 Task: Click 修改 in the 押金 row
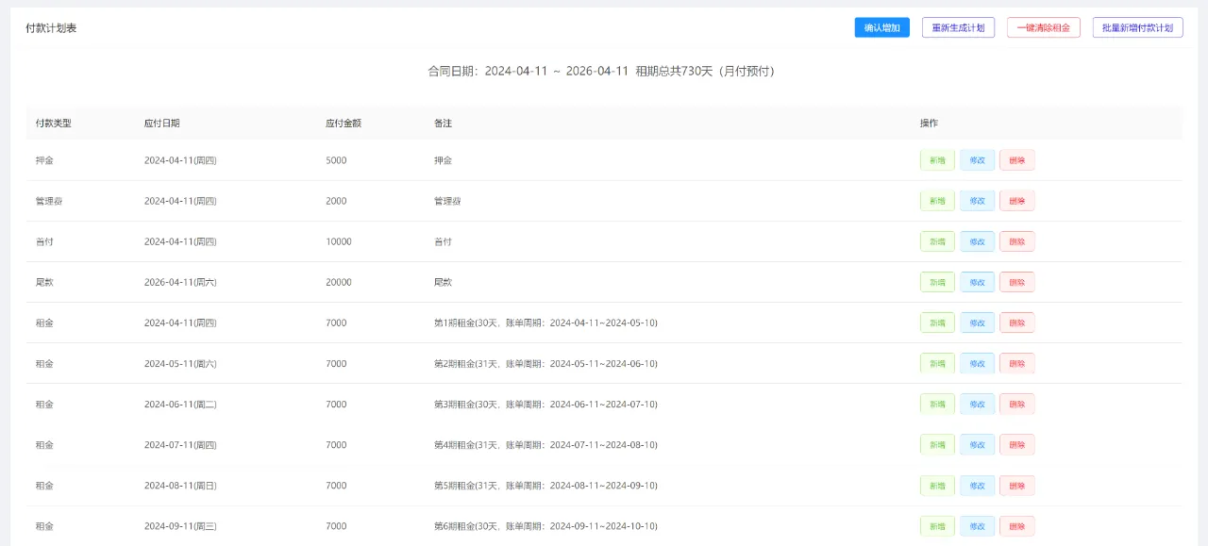pyautogui.click(x=978, y=160)
